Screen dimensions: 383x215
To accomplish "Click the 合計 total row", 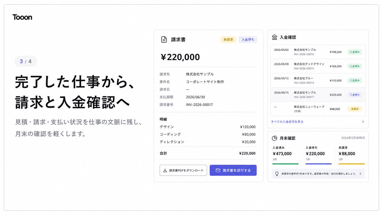I will click(207, 153).
